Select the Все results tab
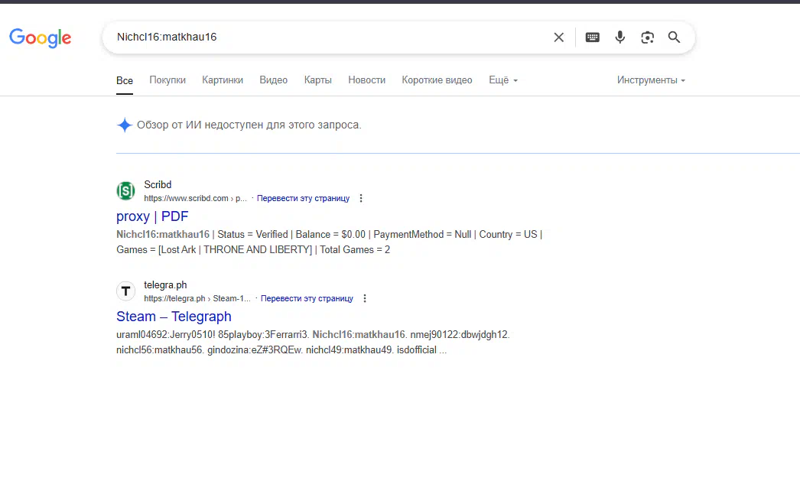 click(125, 80)
